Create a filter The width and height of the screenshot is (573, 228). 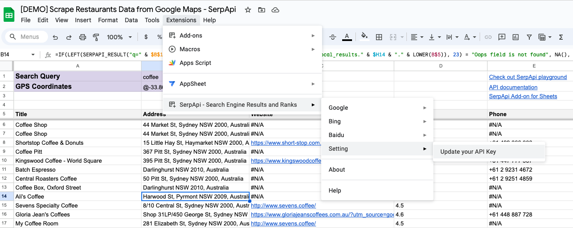click(529, 37)
